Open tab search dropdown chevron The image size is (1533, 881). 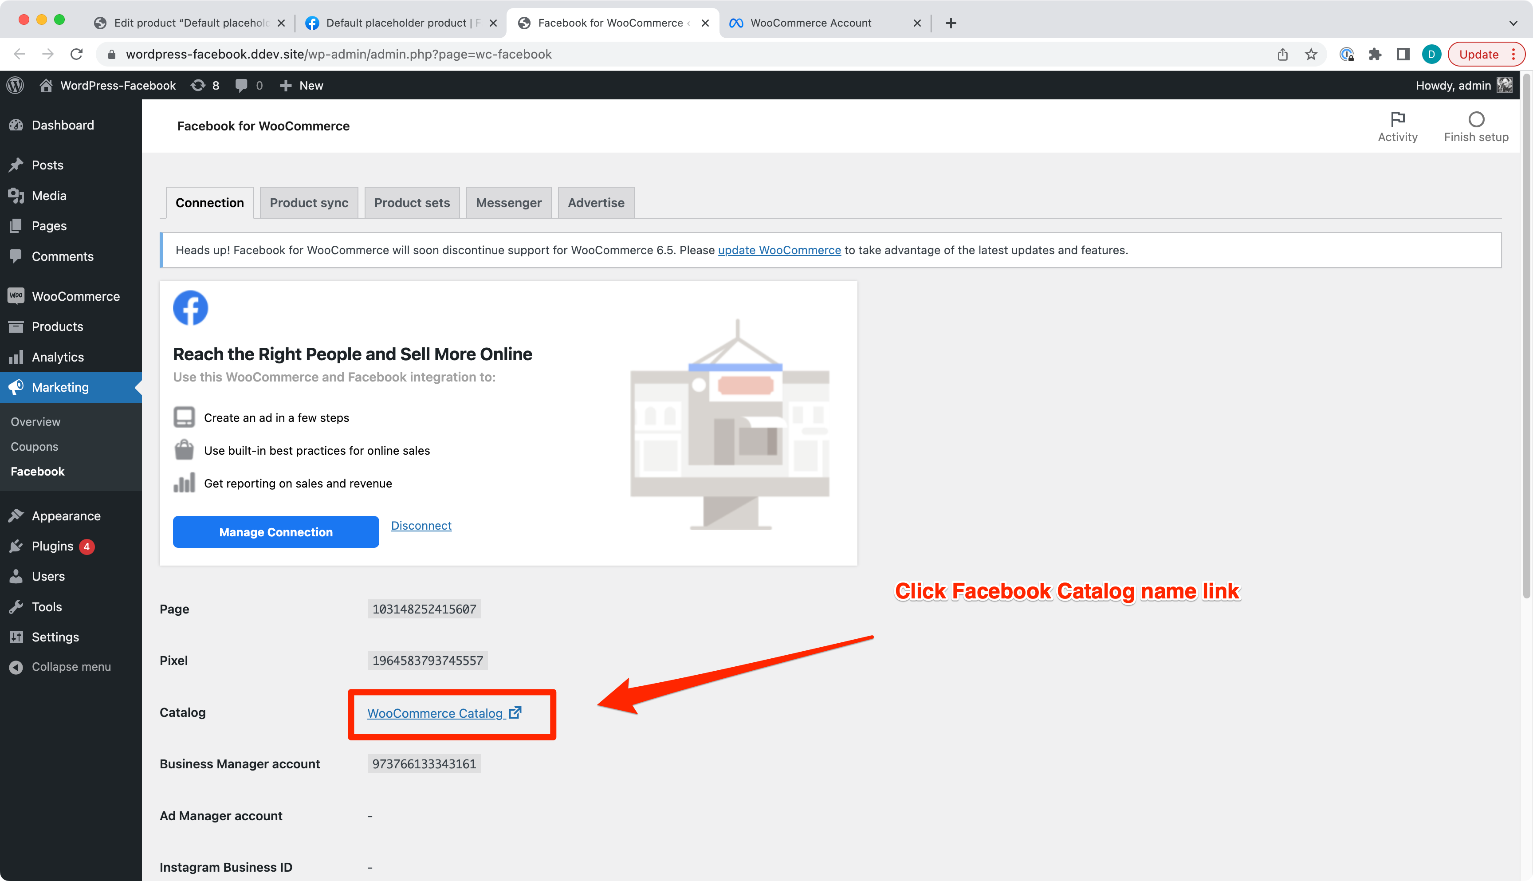(1513, 23)
